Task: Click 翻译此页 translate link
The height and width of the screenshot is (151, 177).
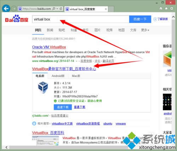Action: (108, 61)
